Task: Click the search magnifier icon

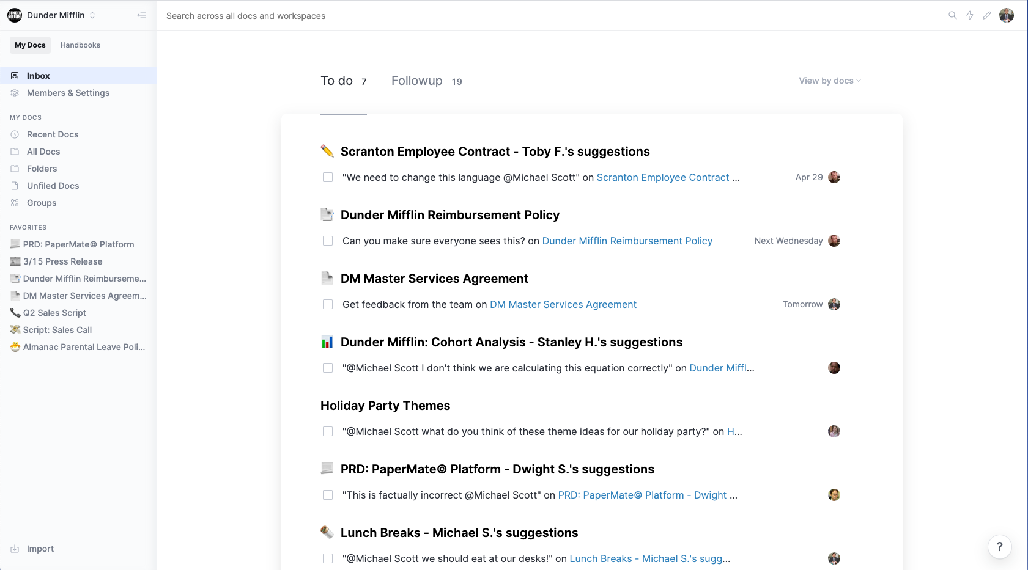Action: tap(952, 15)
